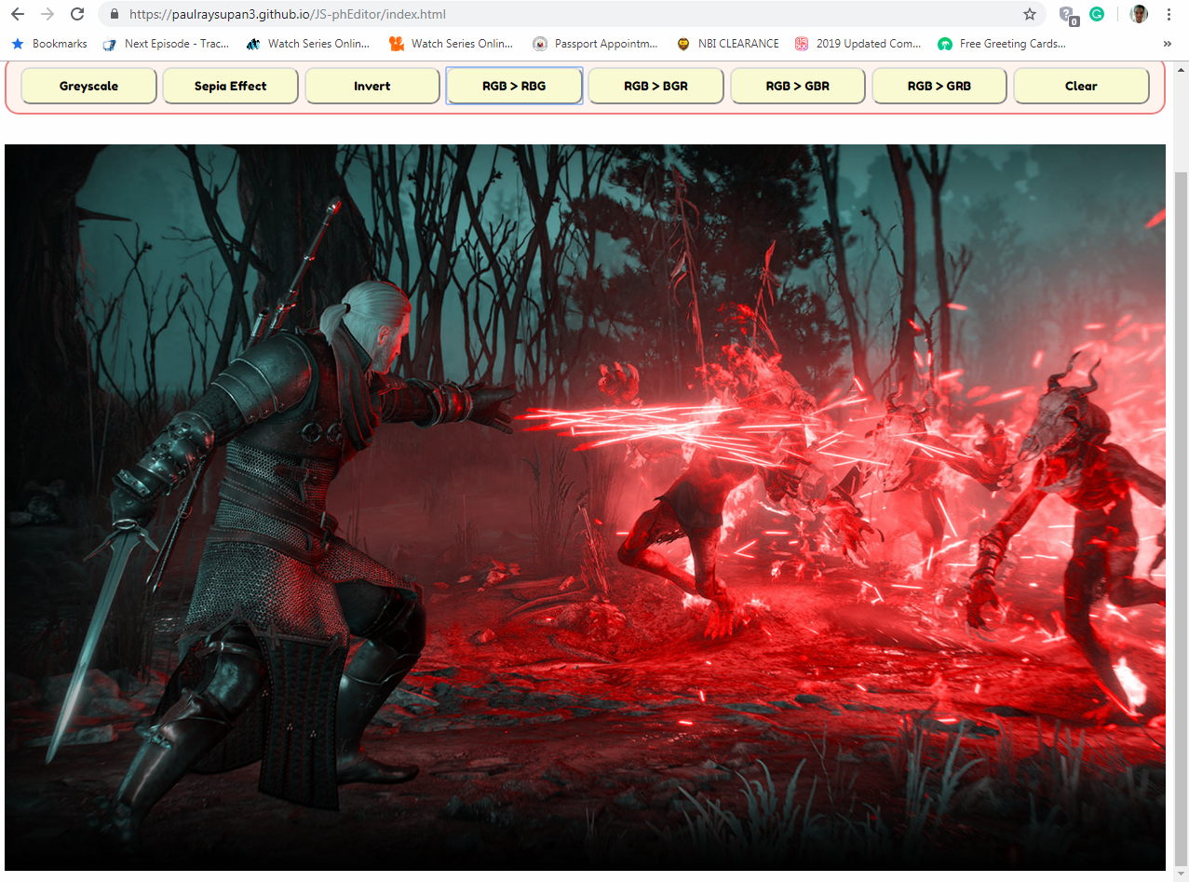Apply the Sepia Effect filter
The width and height of the screenshot is (1189, 882).
(230, 86)
